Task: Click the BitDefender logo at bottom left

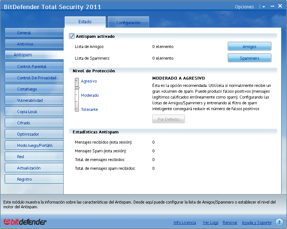Action: pos(25,222)
